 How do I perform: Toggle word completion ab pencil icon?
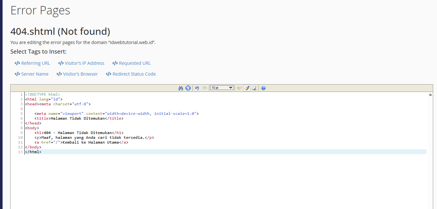coord(239,88)
